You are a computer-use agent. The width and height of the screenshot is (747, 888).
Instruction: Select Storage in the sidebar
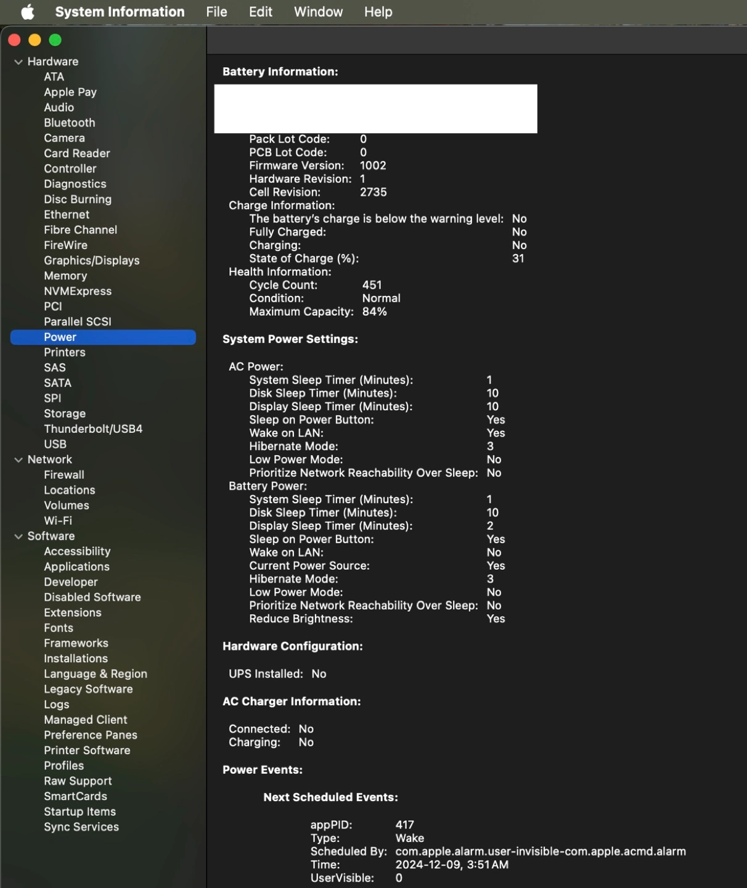[x=65, y=413]
